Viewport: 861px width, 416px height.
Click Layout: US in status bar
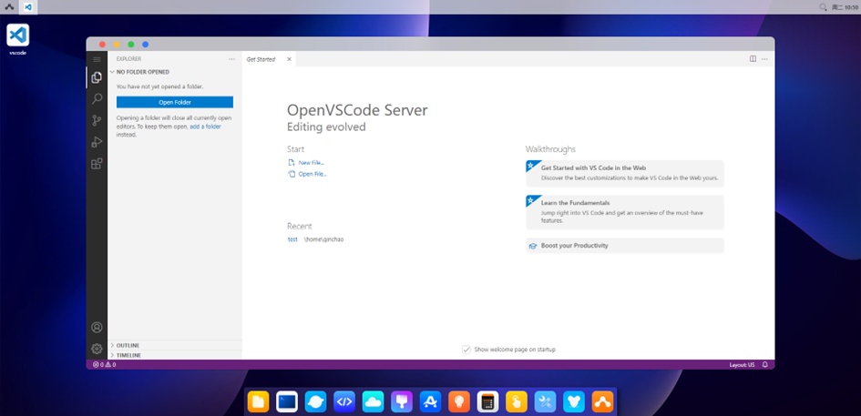(x=742, y=364)
